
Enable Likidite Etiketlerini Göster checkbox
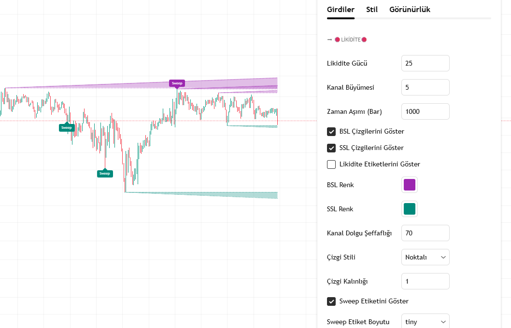331,164
